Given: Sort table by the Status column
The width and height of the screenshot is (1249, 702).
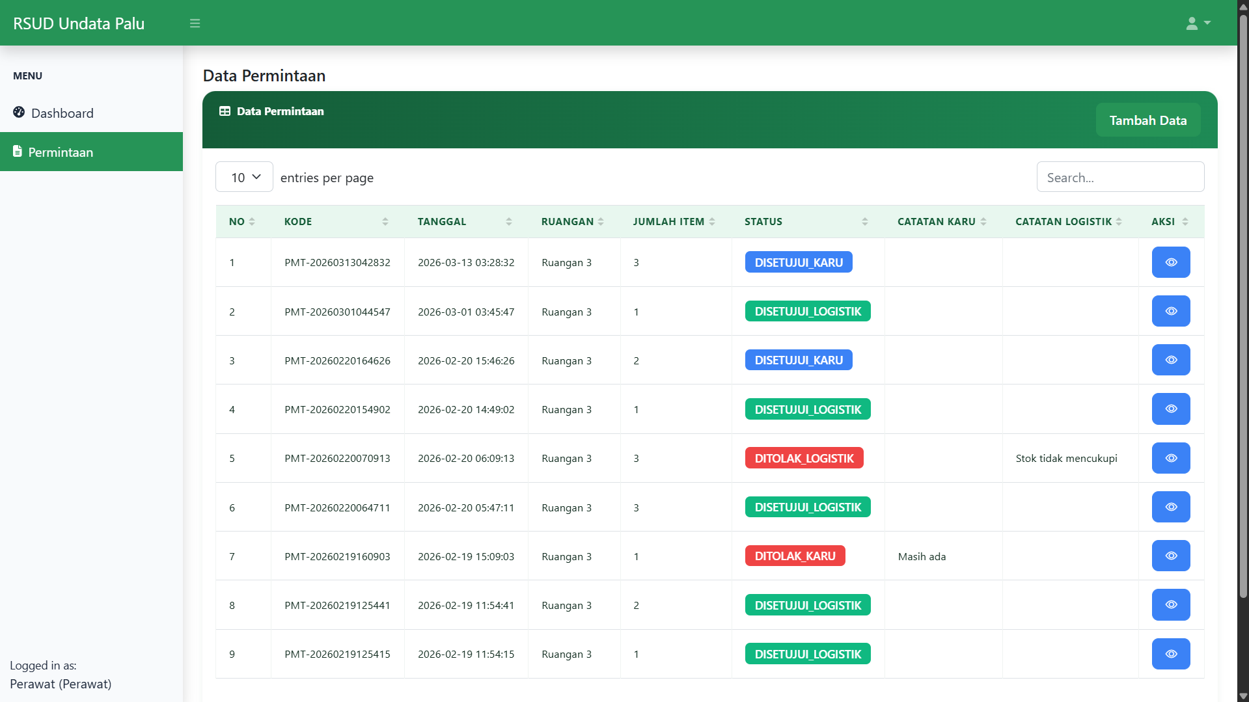Looking at the screenshot, I should tap(806, 222).
